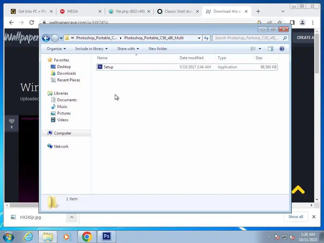Click the Photoshop icon of Setup file
Viewport: 324px width, 243px height.
pos(100,67)
